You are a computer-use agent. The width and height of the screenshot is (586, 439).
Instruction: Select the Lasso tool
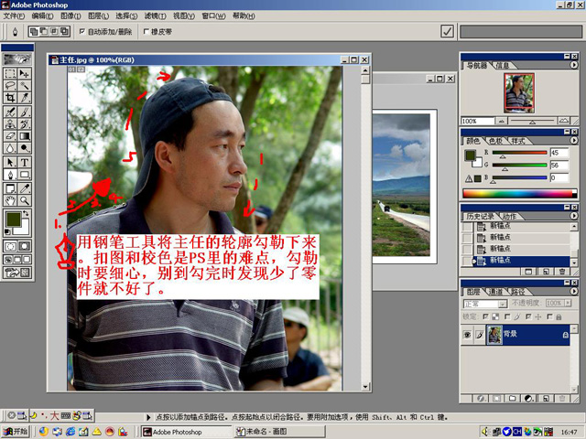pyautogui.click(x=10, y=85)
